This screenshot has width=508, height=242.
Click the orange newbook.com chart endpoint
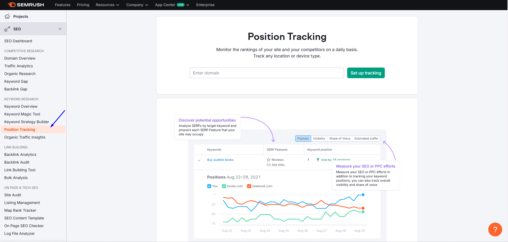pyautogui.click(x=363, y=208)
